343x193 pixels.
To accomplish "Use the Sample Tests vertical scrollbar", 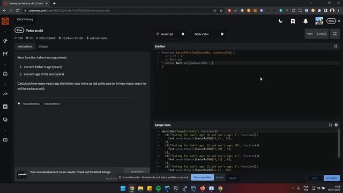I will click(x=339, y=143).
